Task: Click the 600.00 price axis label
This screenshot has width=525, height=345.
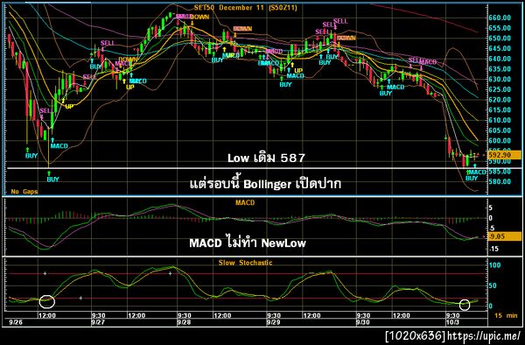Action: click(x=500, y=141)
